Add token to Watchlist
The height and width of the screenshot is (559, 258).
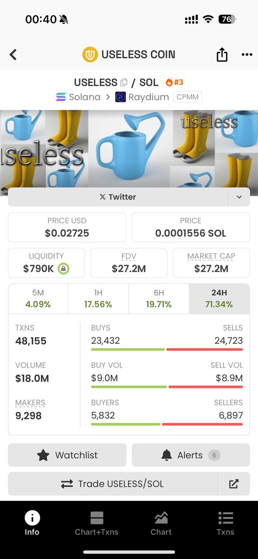67,455
